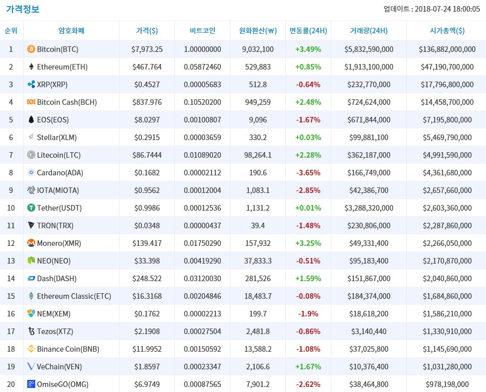Open the Dash(DASH) name link
This screenshot has width=486, height=392.
click(x=57, y=279)
